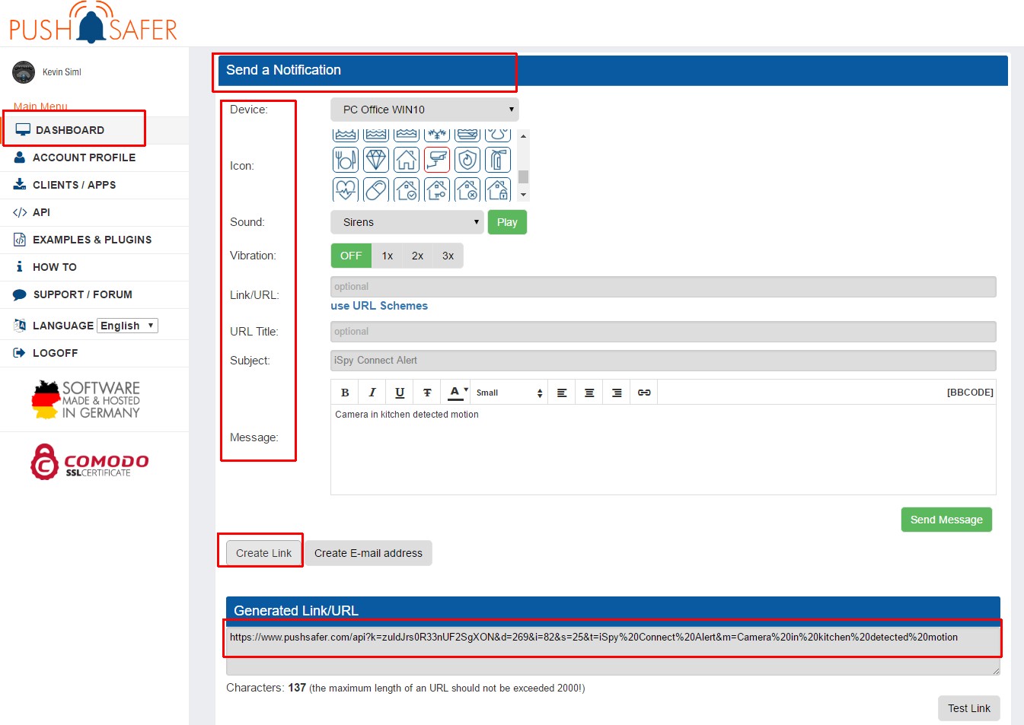The image size is (1024, 725).
Task: Click the Comodo SSL certificate badge
Action: click(90, 462)
